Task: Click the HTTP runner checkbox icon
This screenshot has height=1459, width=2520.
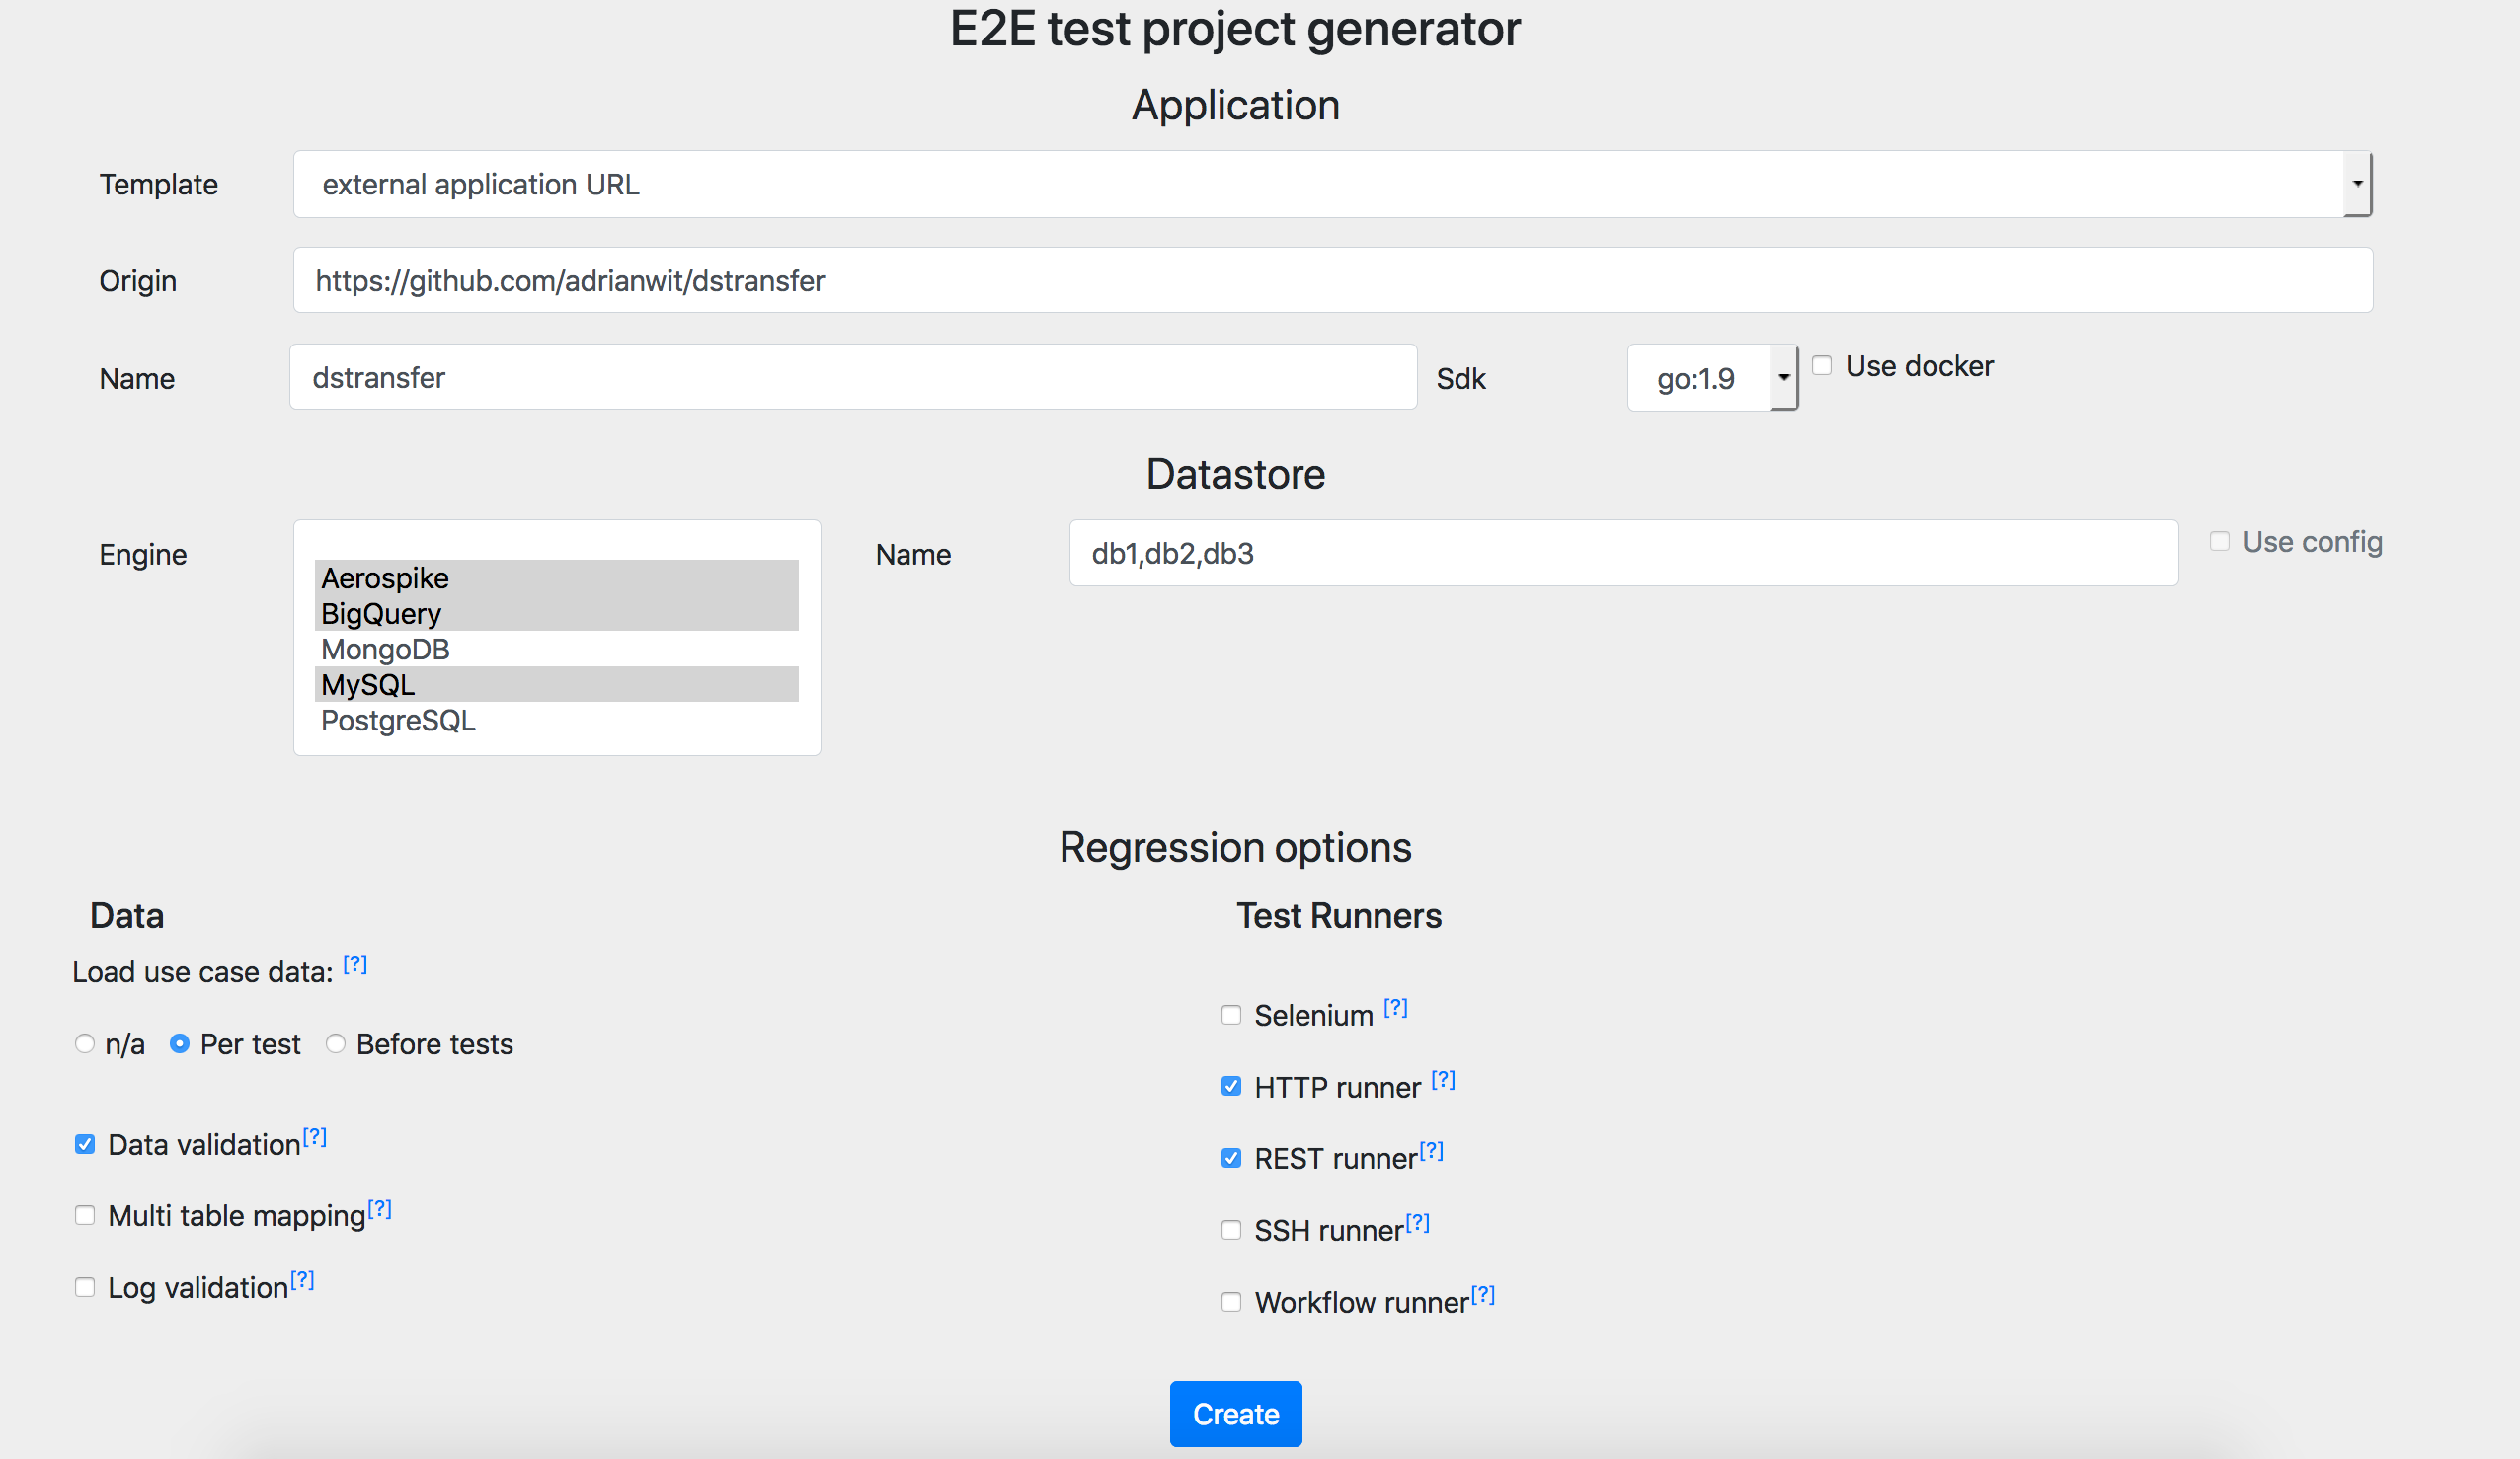Action: (1231, 1086)
